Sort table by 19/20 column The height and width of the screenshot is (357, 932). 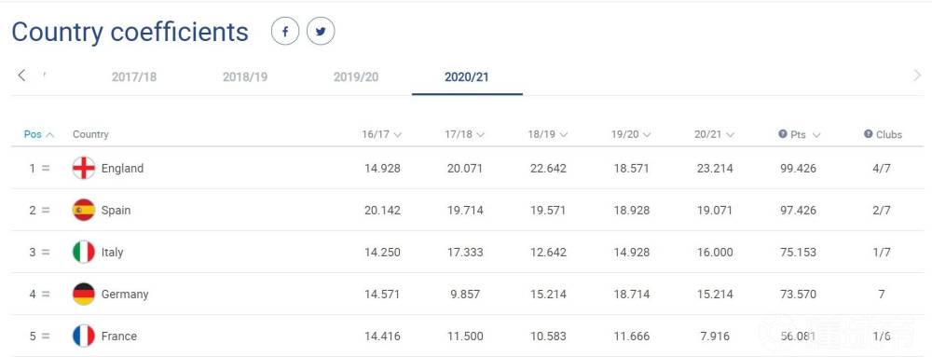631,135
